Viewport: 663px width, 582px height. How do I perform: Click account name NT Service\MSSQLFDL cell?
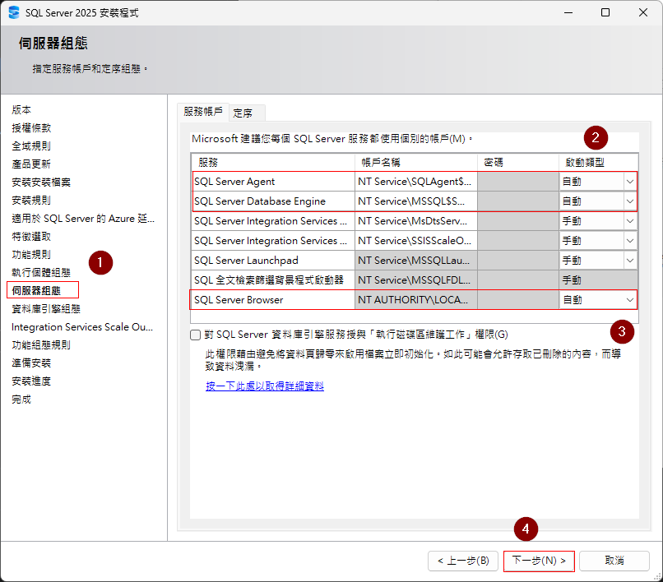coord(416,279)
